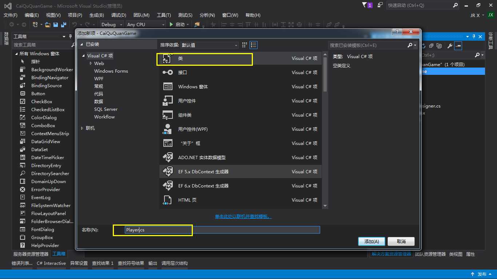497x279 pixels.
Task: Switch template list to medium icons view
Action: 244,45
